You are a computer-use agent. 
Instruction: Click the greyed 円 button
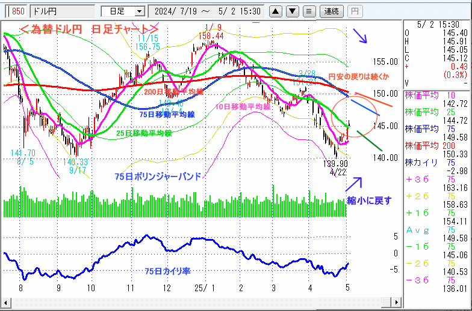click(x=355, y=12)
